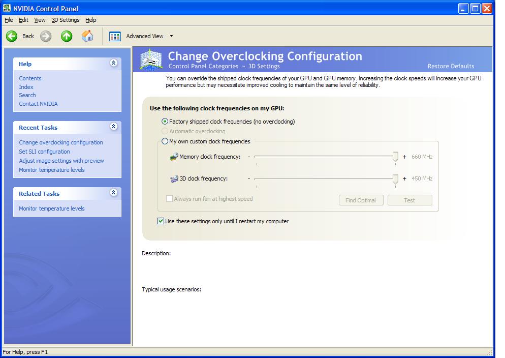Click the overclocking page header icon

coord(151,59)
